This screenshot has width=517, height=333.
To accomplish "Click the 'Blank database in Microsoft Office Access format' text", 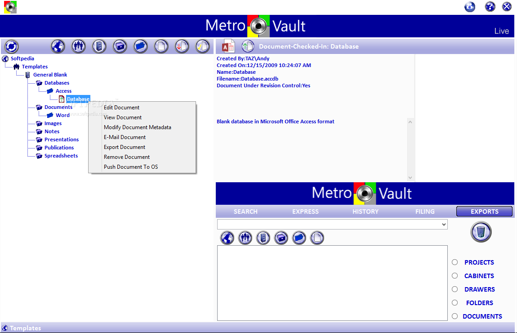I will click(x=275, y=121).
